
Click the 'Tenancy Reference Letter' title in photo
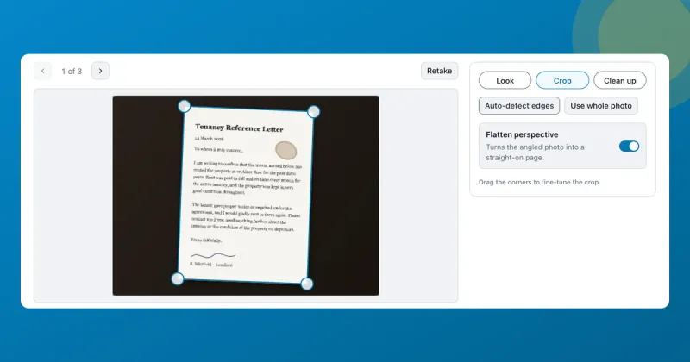pyautogui.click(x=239, y=128)
